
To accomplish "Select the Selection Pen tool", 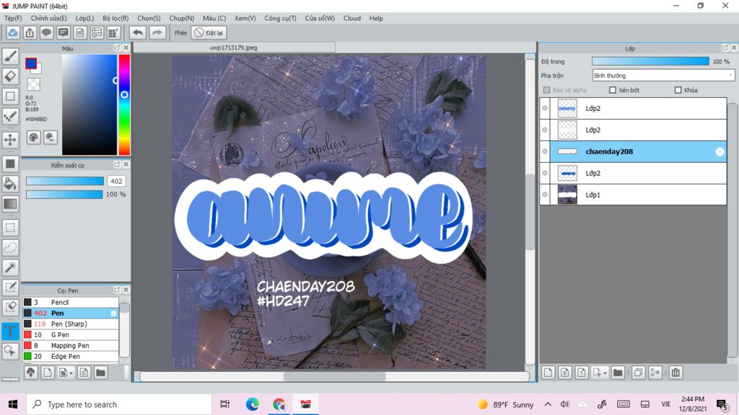I will click(x=10, y=287).
